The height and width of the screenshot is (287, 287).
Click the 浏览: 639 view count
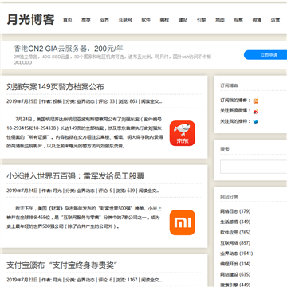[126, 191]
